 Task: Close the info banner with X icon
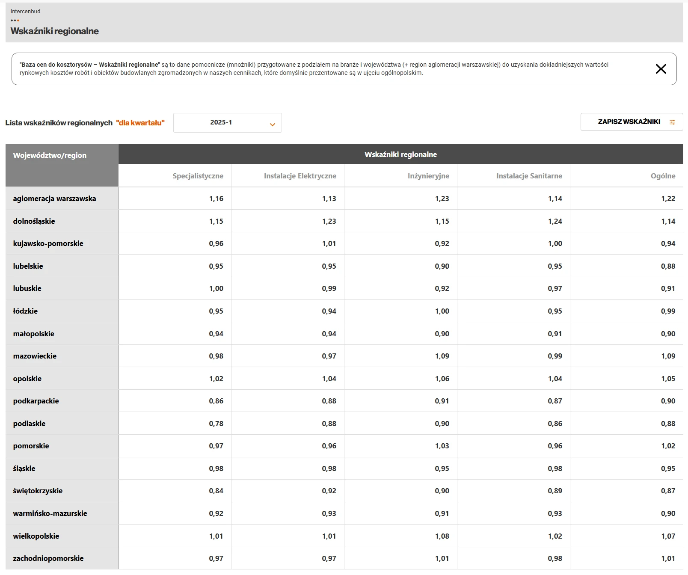[x=661, y=69]
